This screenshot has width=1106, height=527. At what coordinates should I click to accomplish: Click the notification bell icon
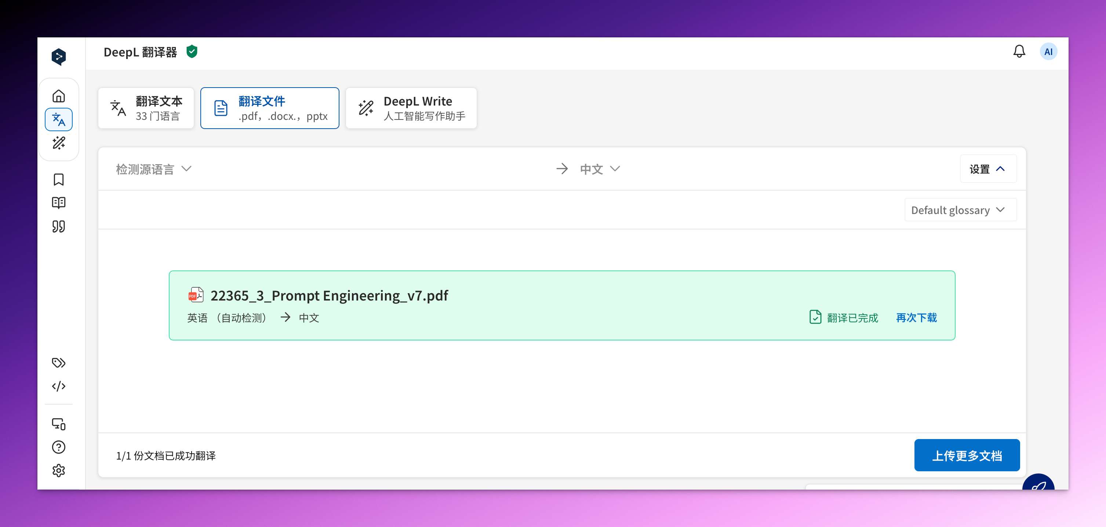[x=1019, y=52]
